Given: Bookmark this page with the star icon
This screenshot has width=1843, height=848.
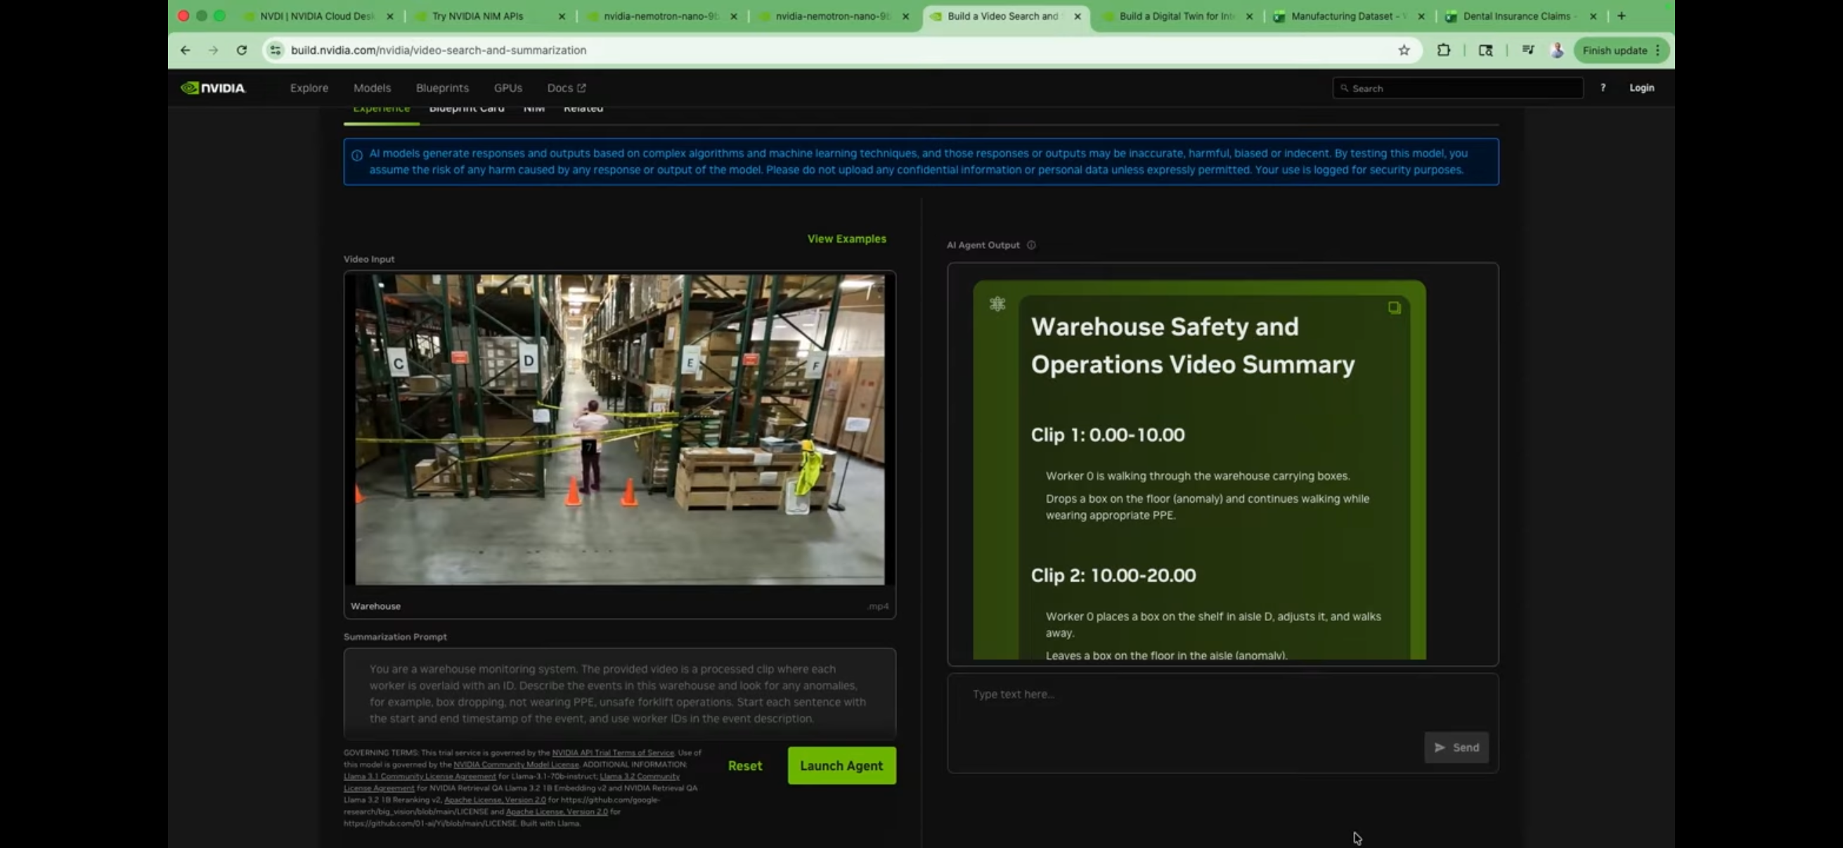Looking at the screenshot, I should (1404, 50).
